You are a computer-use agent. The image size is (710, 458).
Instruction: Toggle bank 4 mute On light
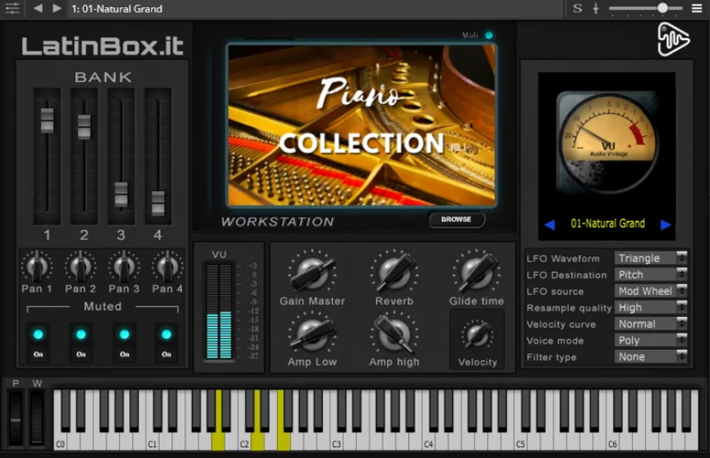tap(166, 334)
